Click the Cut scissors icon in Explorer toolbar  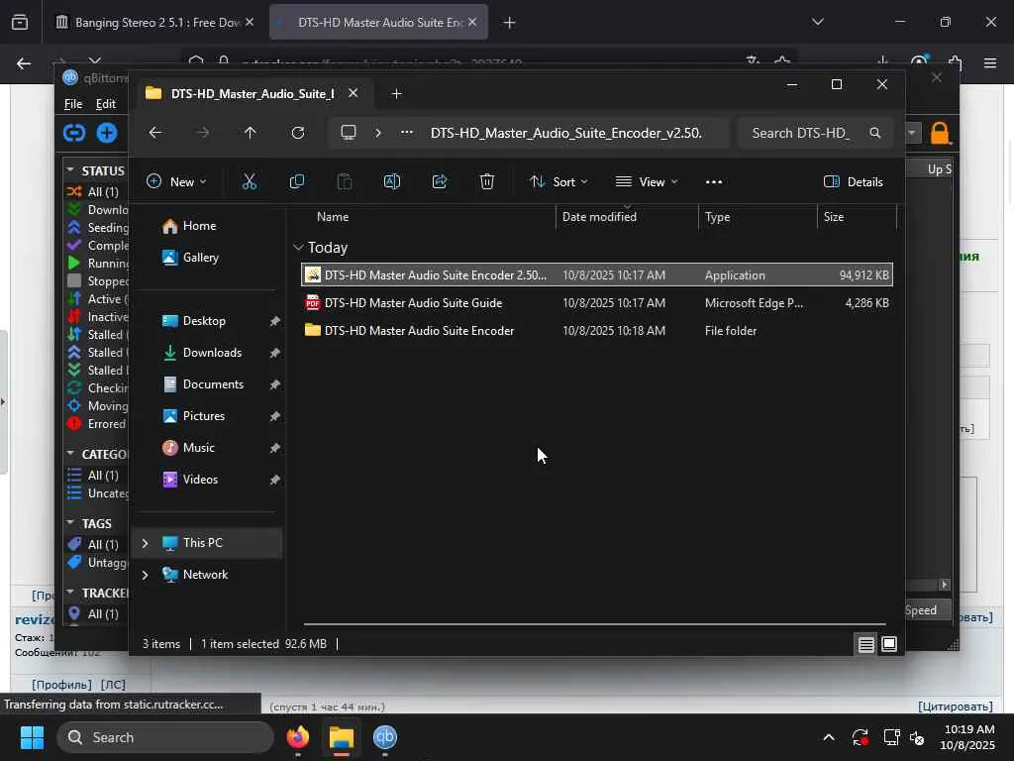[x=249, y=182]
